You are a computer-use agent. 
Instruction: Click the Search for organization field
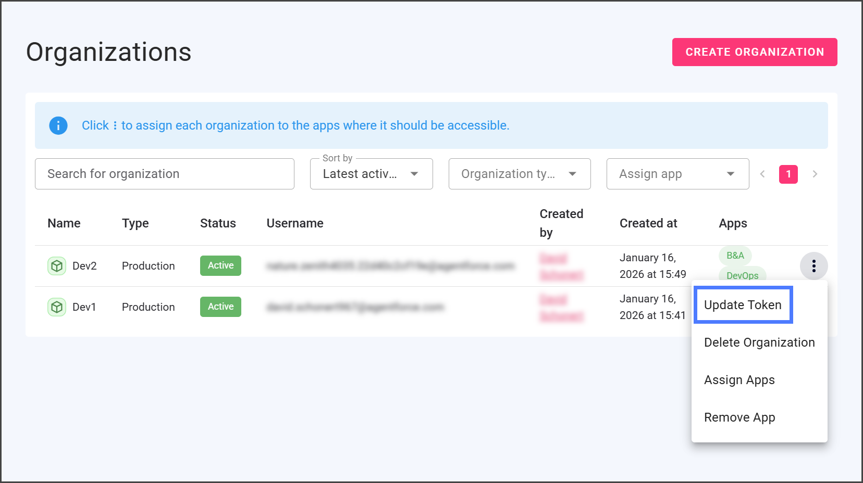164,174
